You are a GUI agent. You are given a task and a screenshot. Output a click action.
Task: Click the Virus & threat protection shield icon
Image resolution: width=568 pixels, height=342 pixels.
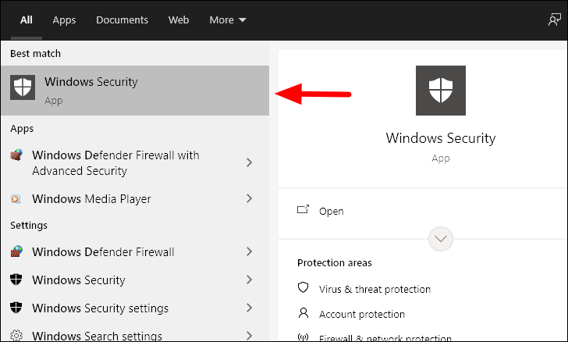coord(303,287)
